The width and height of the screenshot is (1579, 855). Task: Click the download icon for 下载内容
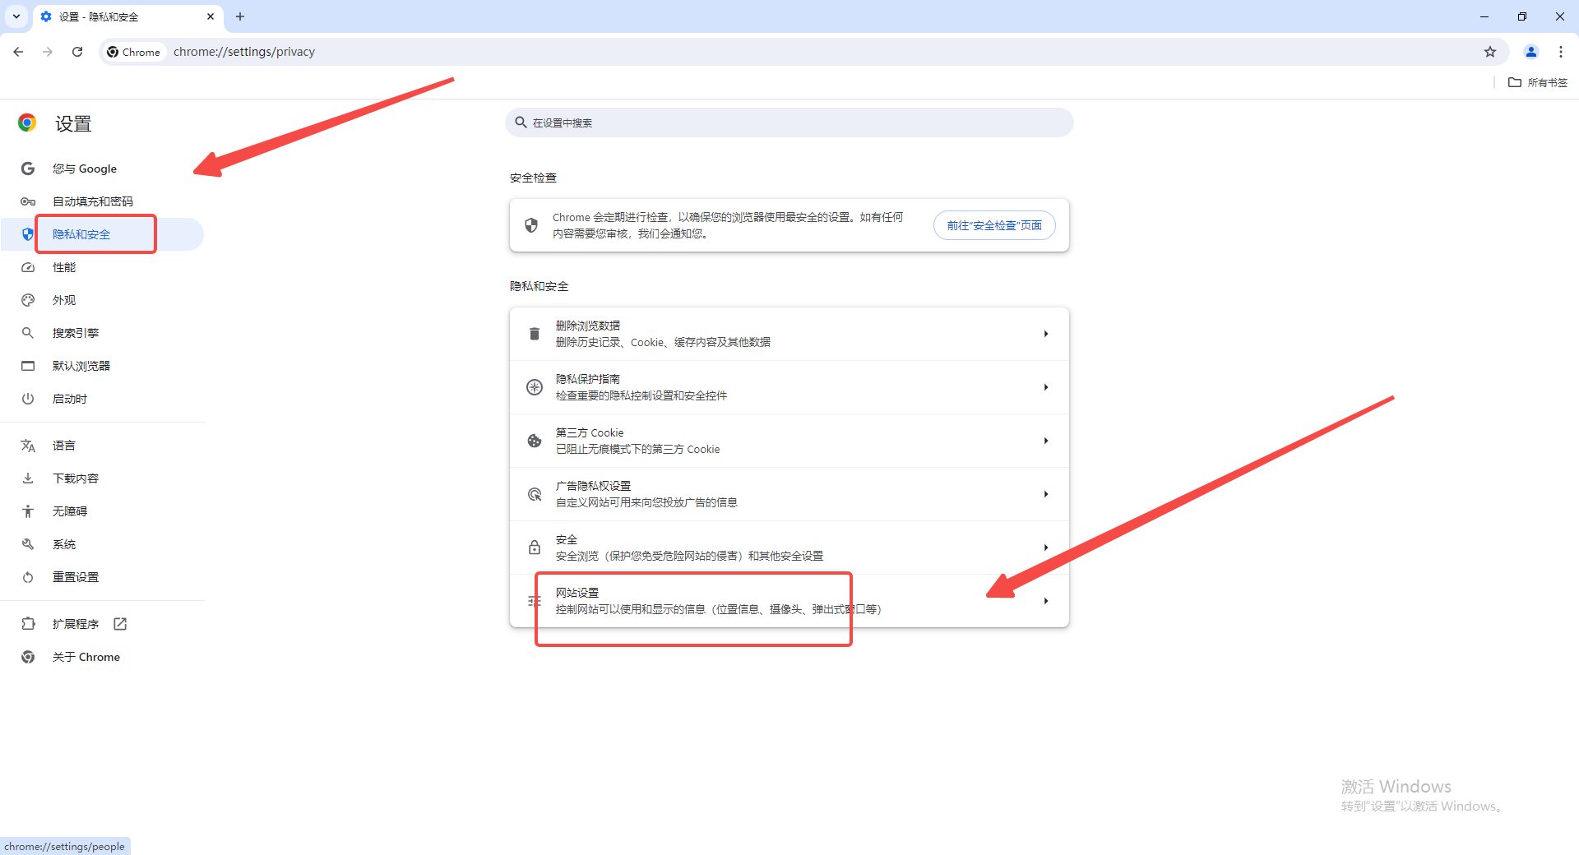28,478
